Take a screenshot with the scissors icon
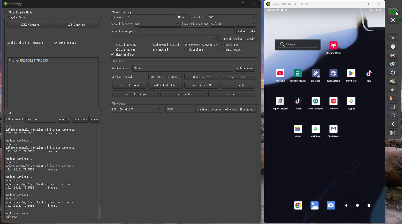Screen dimensions: 402x224 (x=393, y=133)
